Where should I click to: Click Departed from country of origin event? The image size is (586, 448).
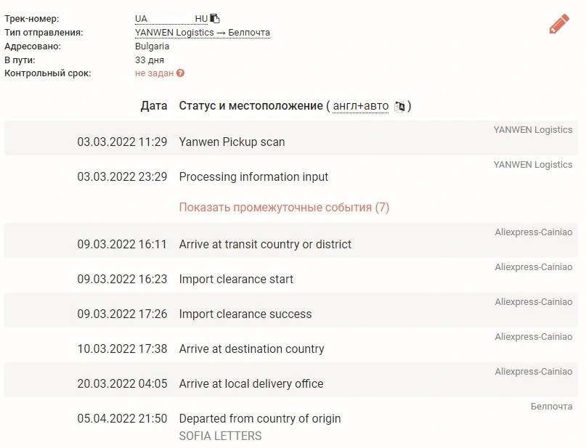(x=260, y=418)
